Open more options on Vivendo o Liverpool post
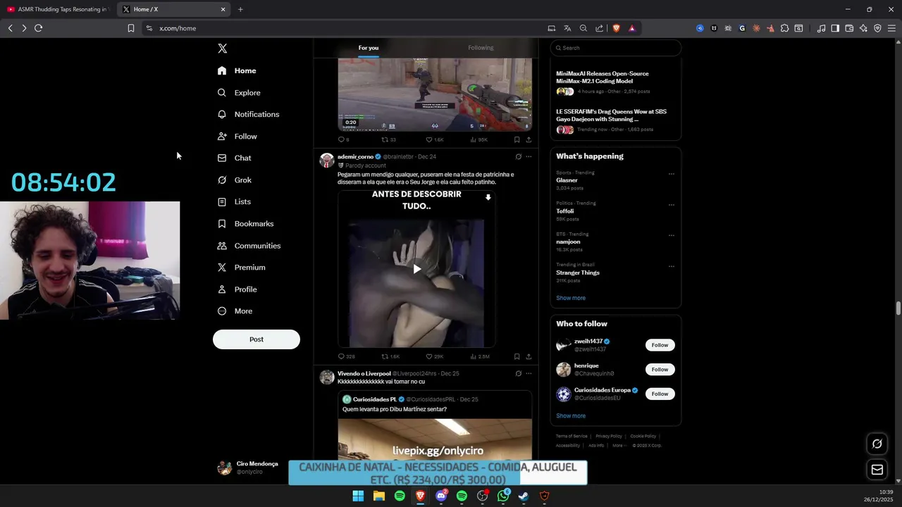 tap(529, 373)
